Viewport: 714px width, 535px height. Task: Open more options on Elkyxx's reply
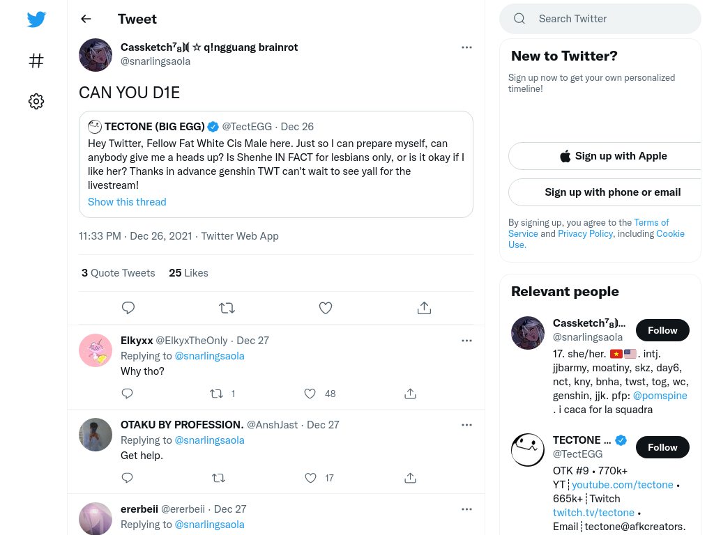[466, 341]
